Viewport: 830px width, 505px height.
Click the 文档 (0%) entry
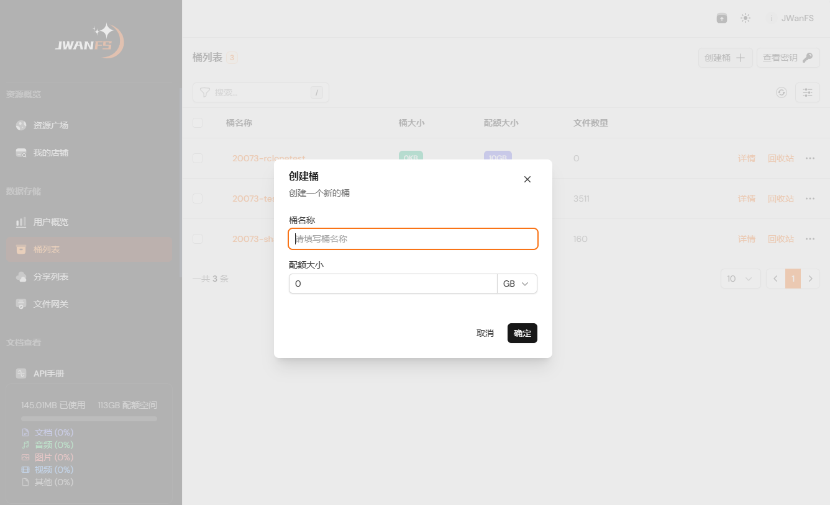pos(48,432)
